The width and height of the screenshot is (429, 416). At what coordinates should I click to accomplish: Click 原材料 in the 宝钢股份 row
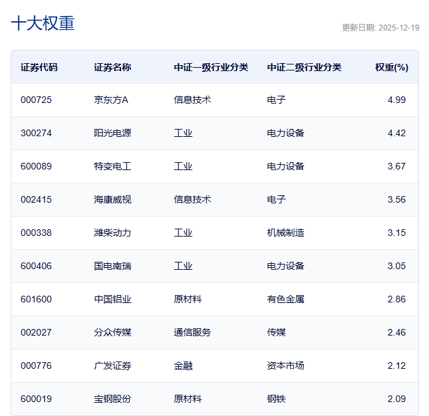click(x=188, y=399)
